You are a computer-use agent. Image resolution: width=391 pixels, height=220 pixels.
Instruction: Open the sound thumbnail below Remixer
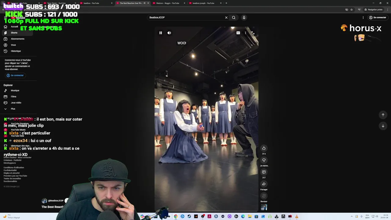point(264,207)
